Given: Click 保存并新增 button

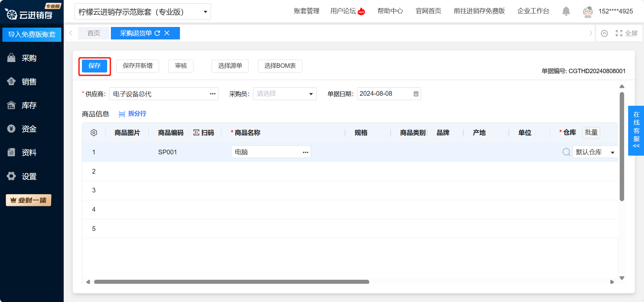Looking at the screenshot, I should [137, 66].
